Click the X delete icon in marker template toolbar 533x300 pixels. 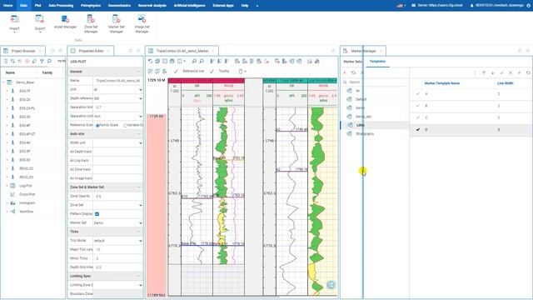(x=511, y=72)
